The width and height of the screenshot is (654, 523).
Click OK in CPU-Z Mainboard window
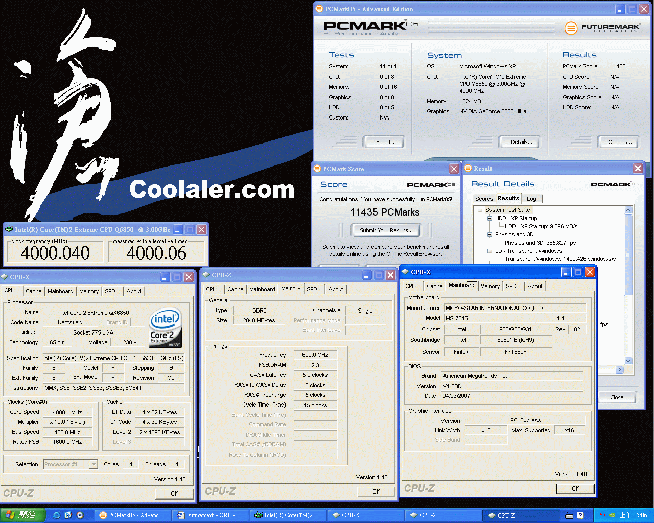pos(575,489)
